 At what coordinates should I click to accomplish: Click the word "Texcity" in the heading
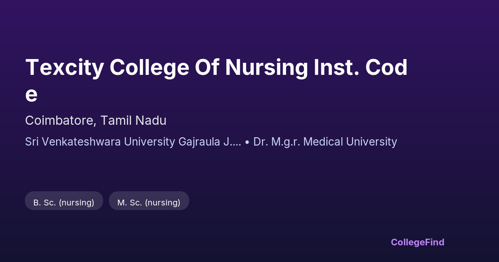(x=64, y=68)
